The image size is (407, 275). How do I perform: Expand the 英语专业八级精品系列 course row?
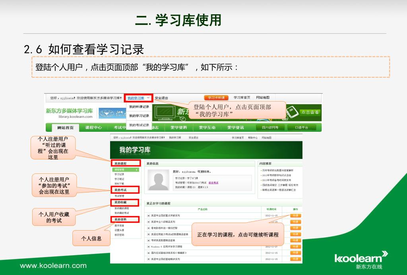149,222
